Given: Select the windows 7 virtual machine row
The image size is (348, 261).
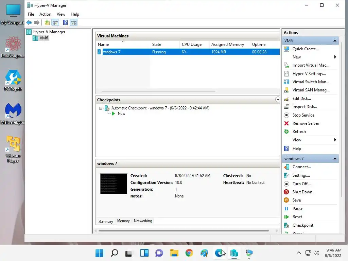Looking at the screenshot, I should pyautogui.click(x=188, y=52).
